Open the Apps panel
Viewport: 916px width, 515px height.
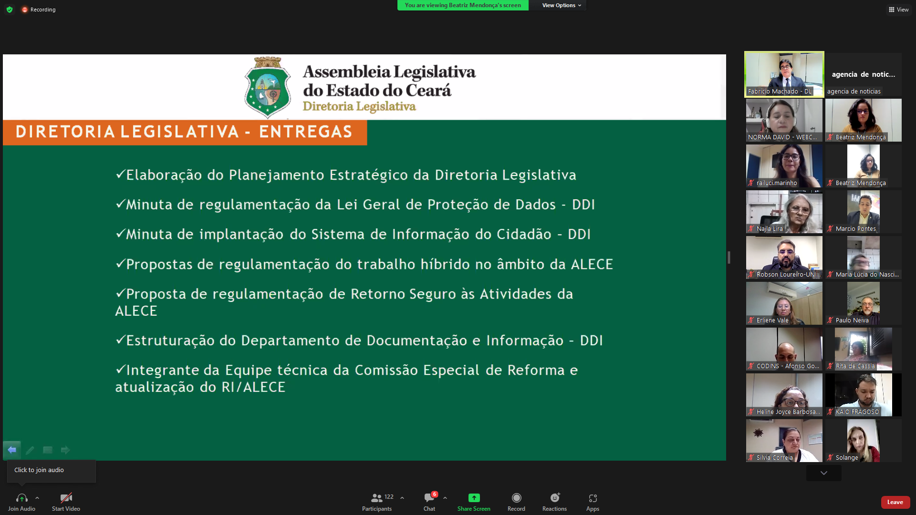click(593, 498)
